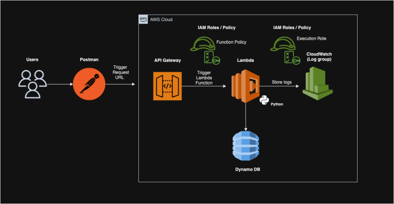
Task: Click the green CloudWatch icon
Action: point(318,83)
